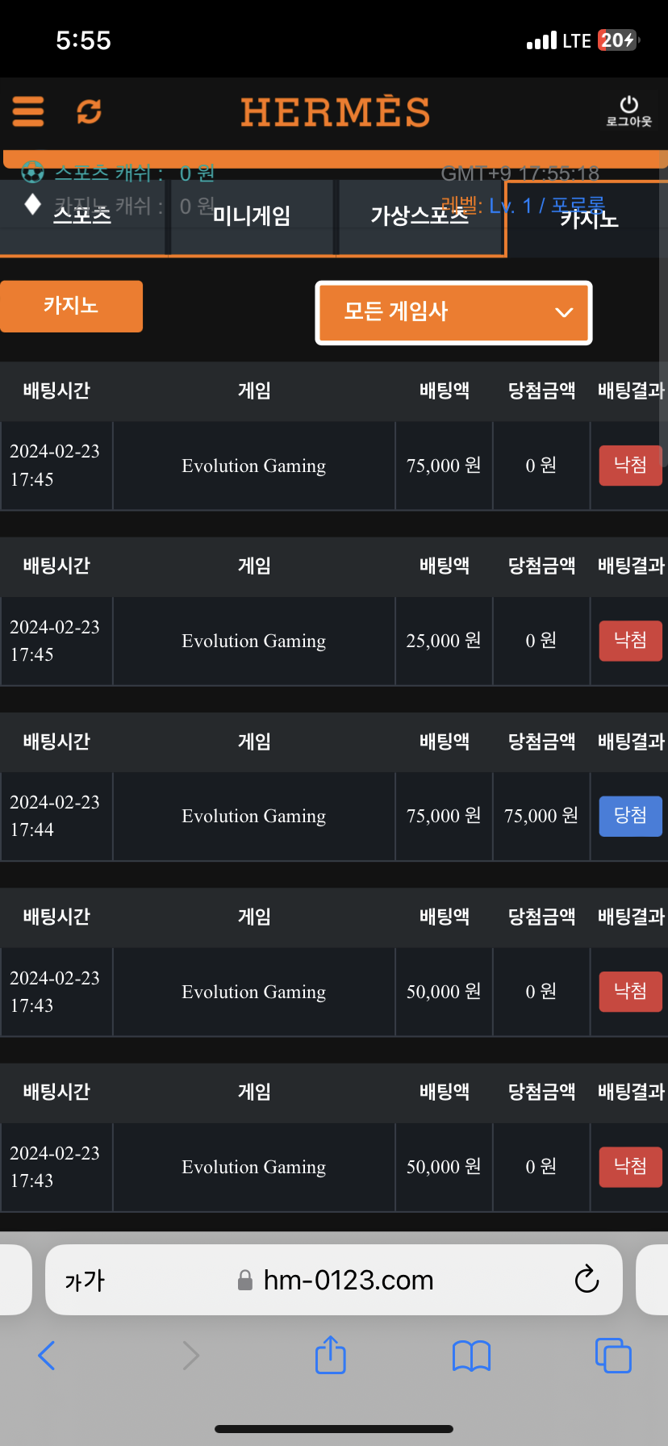This screenshot has height=1446, width=668.
Task: Tap the logout power icon
Action: (629, 111)
